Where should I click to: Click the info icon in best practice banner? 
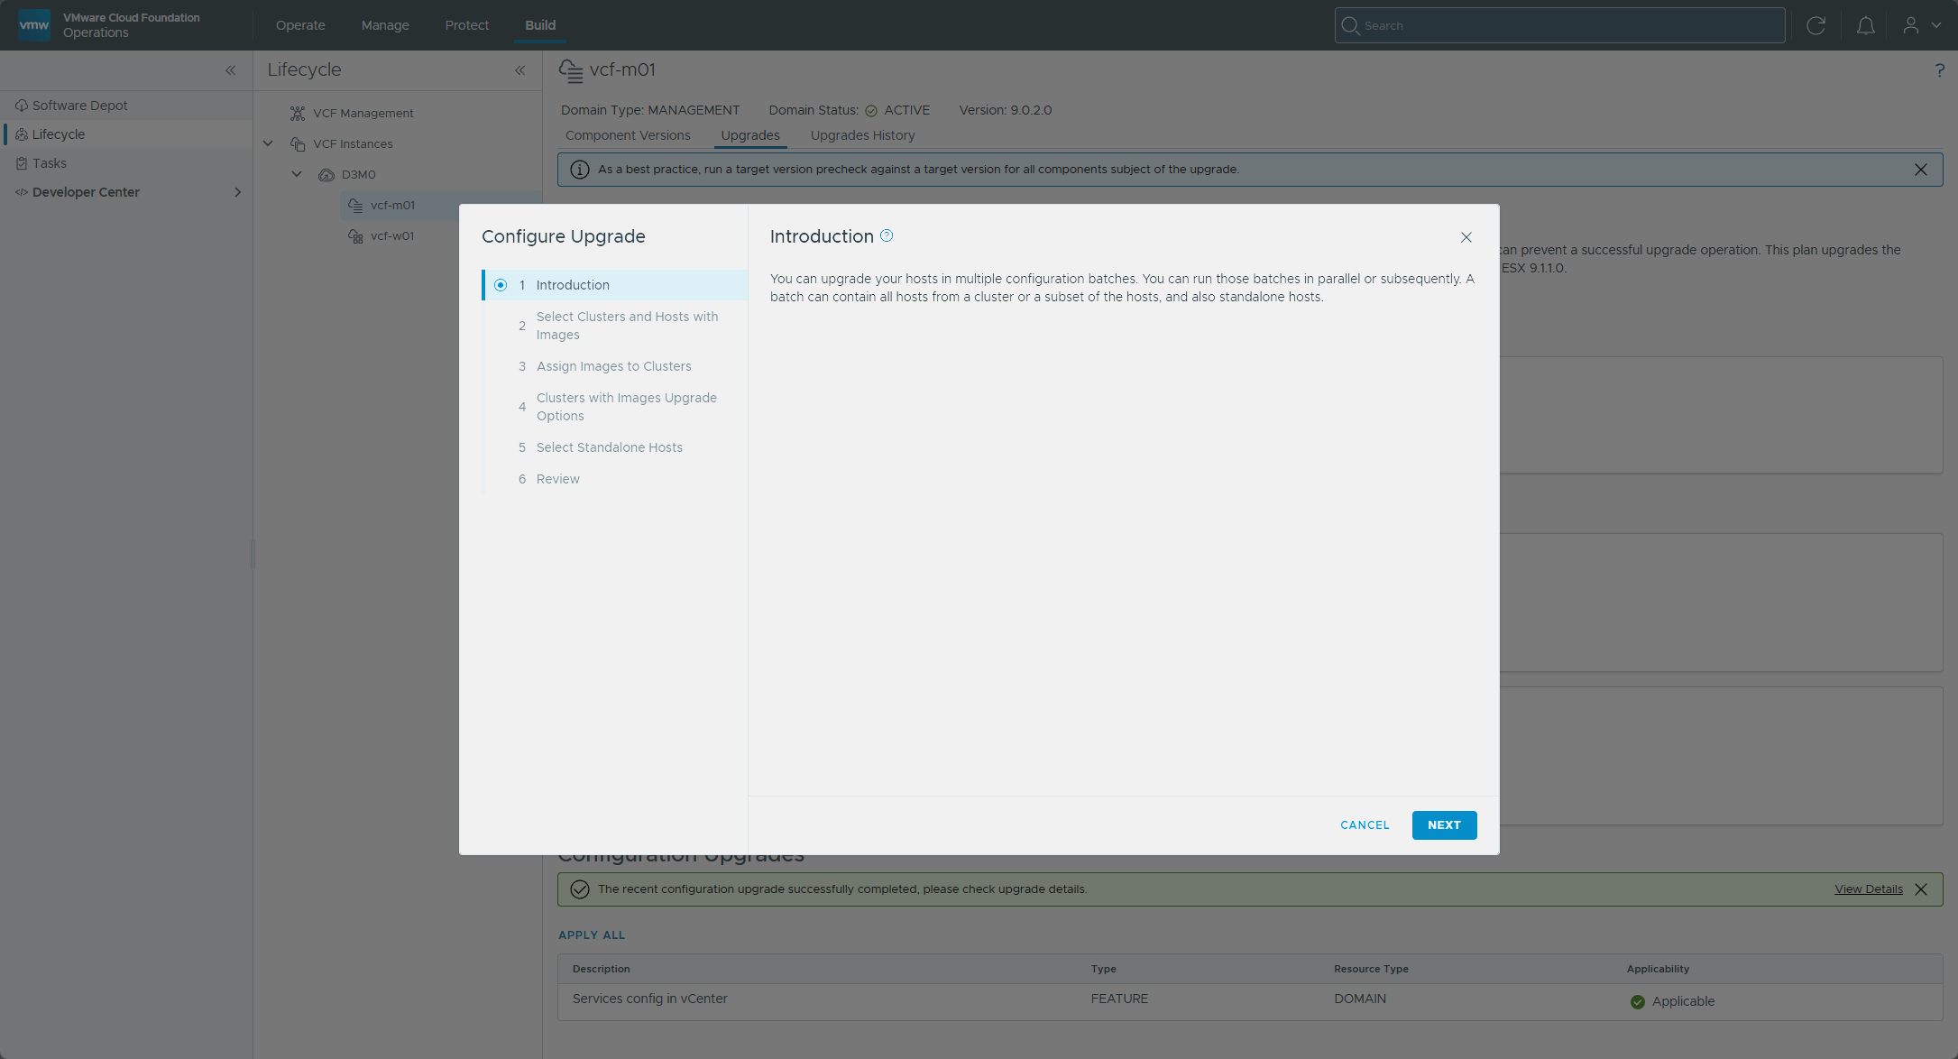pyautogui.click(x=580, y=170)
